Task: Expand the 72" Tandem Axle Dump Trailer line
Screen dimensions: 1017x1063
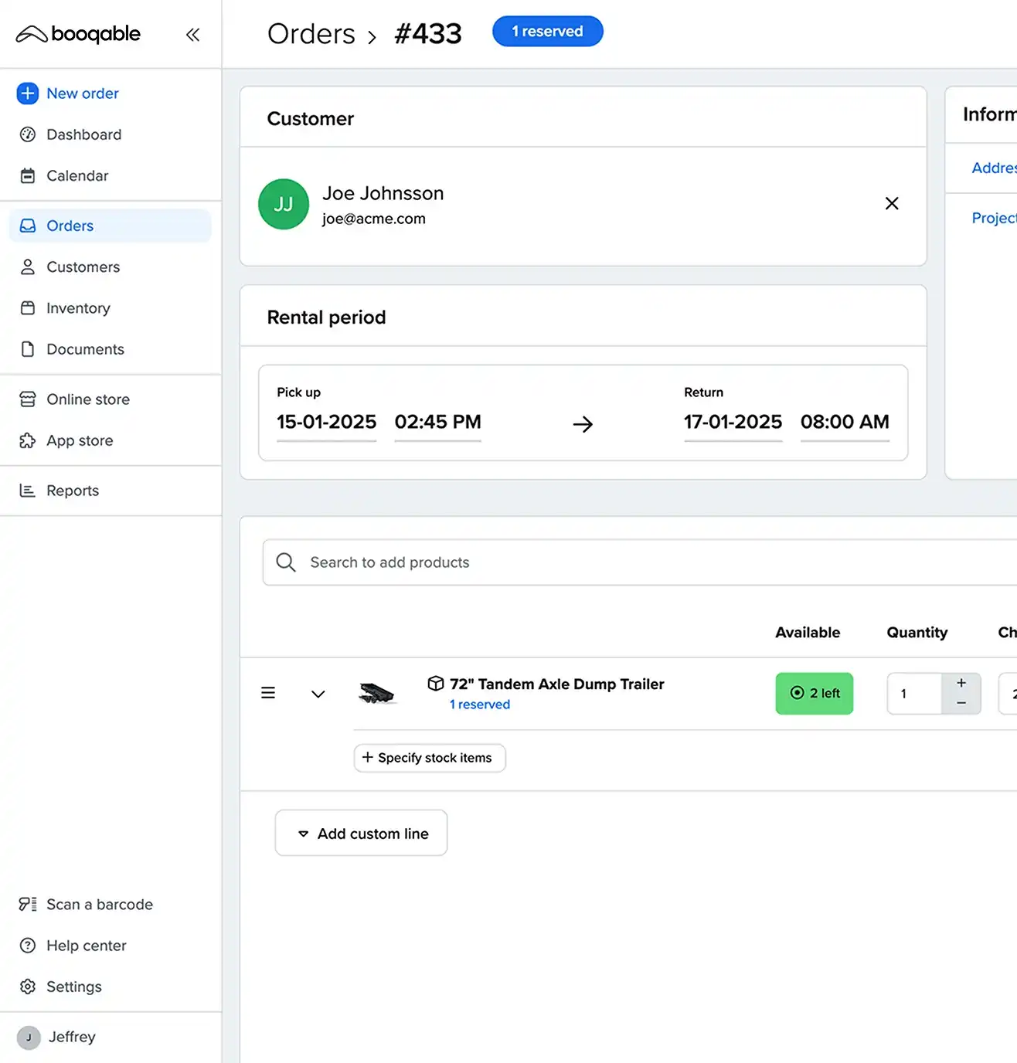Action: coord(317,693)
